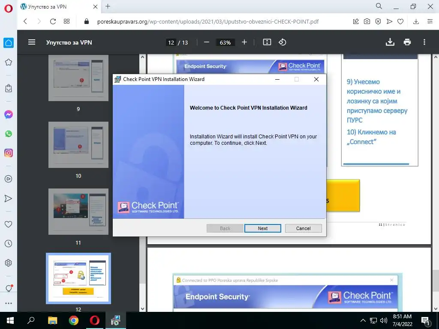Download the PDF file
The height and width of the screenshot is (329, 439).
(390, 42)
